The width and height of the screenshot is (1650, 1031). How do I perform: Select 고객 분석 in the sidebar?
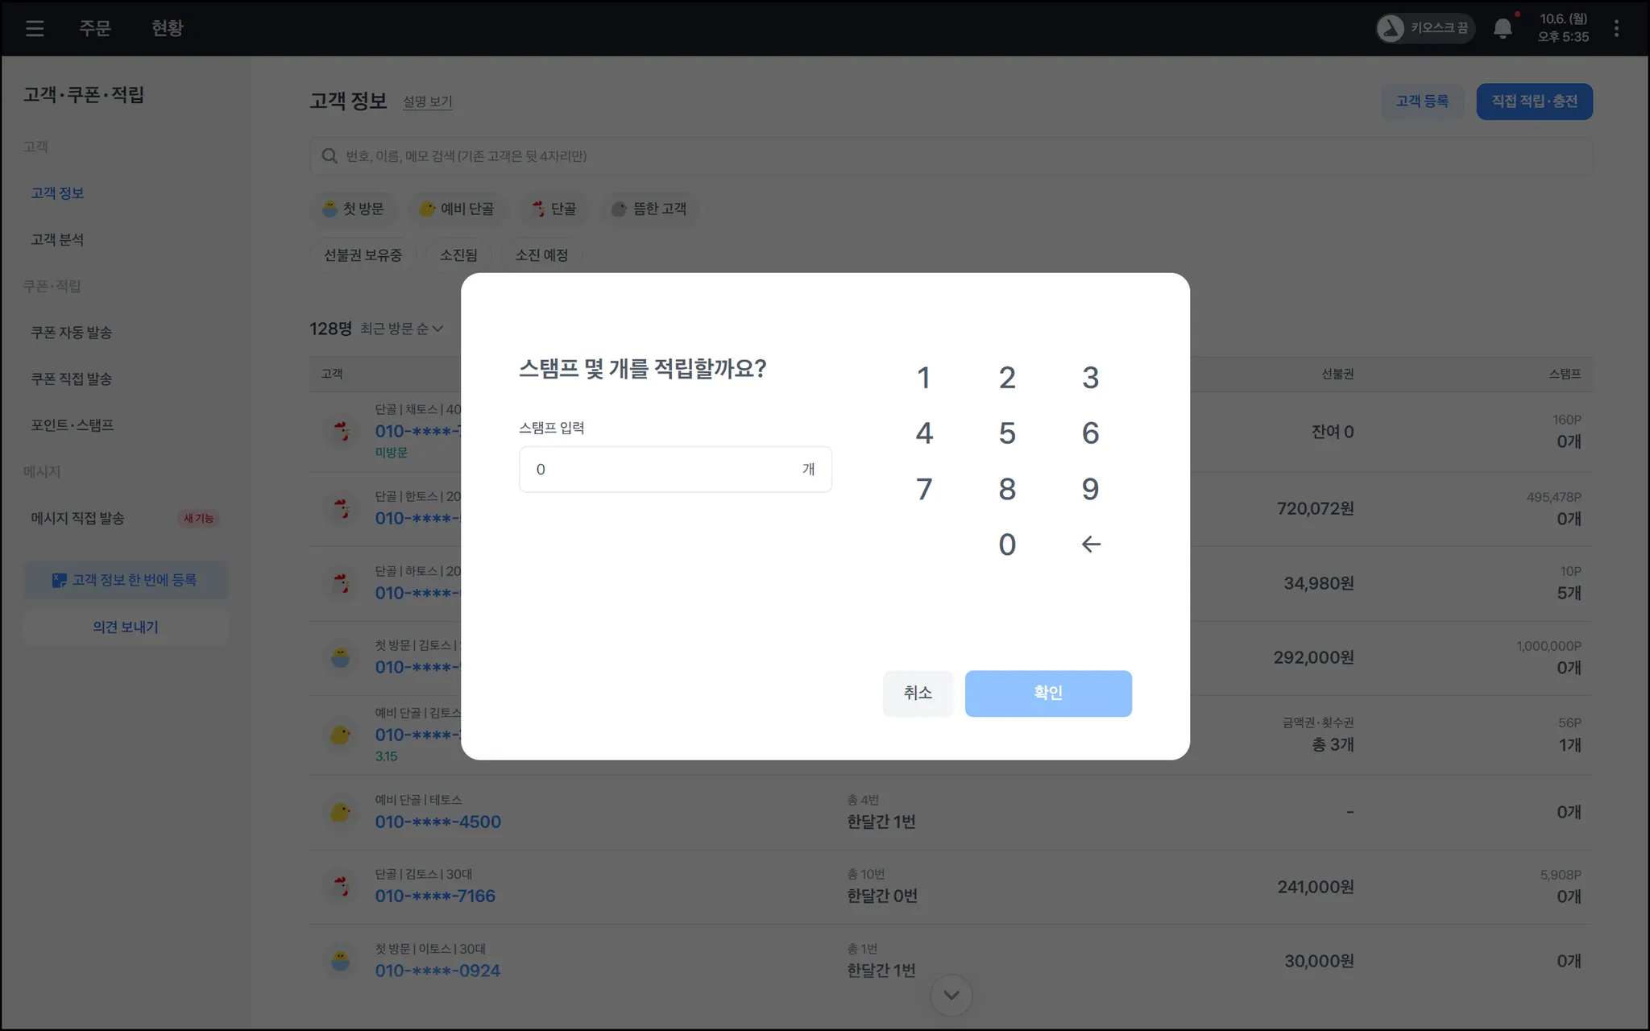57,239
